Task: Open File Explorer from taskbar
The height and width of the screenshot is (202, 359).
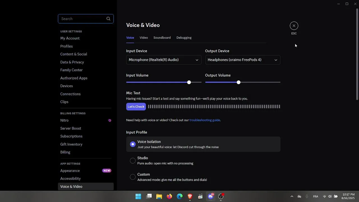Action: click(x=159, y=196)
